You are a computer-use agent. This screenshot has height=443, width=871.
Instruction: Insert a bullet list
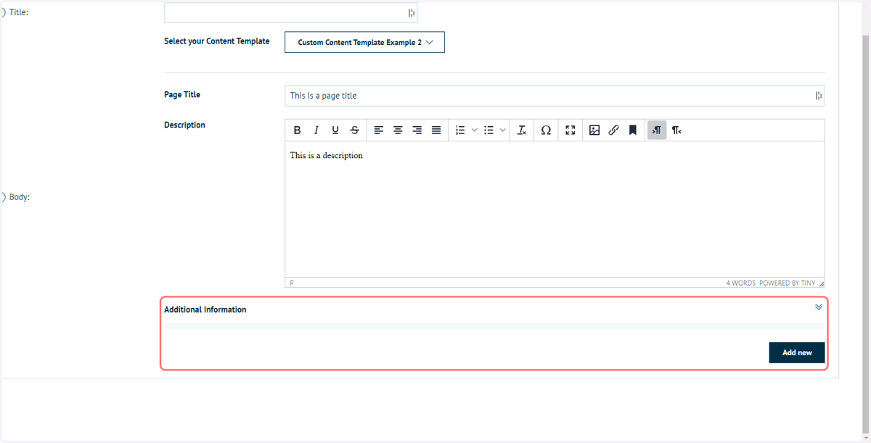pyautogui.click(x=488, y=131)
